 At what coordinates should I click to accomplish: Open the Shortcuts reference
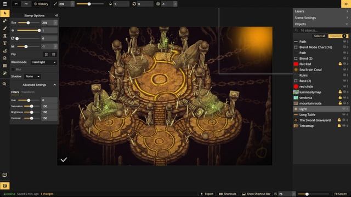click(x=228, y=194)
